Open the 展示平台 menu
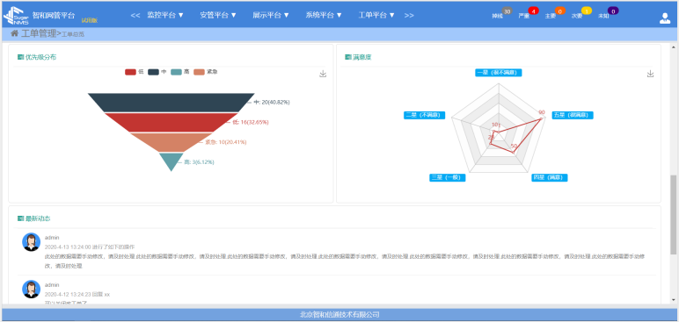The image size is (679, 322). click(x=271, y=15)
